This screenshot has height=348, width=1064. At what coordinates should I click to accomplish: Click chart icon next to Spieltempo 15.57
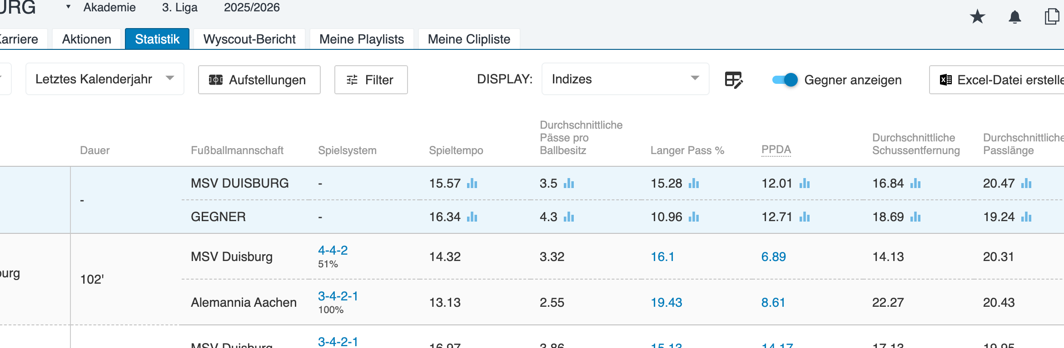tap(472, 184)
